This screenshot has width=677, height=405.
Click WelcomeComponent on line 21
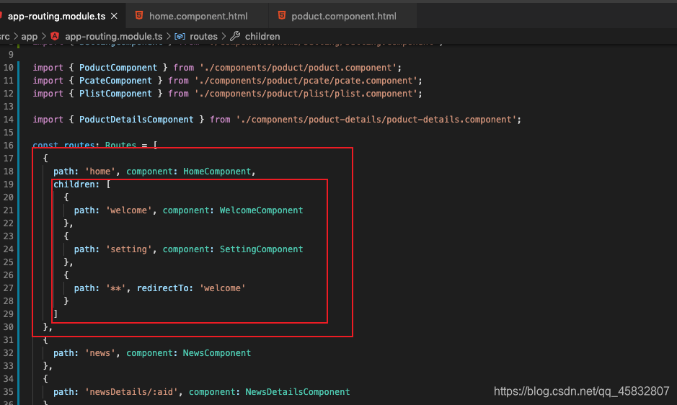click(x=261, y=210)
